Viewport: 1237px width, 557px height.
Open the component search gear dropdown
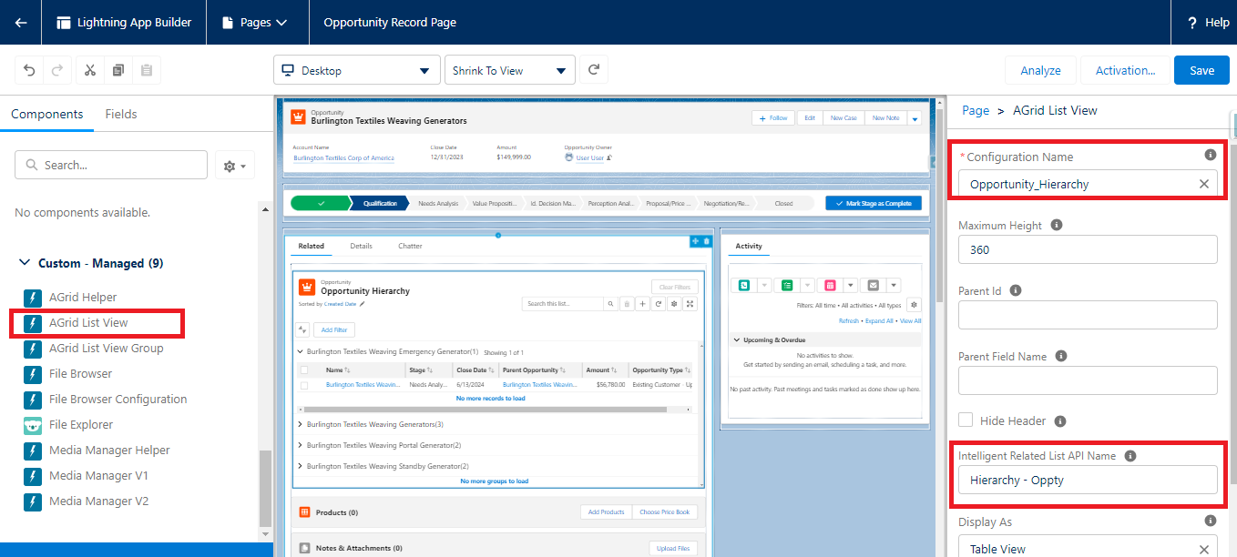click(x=235, y=166)
